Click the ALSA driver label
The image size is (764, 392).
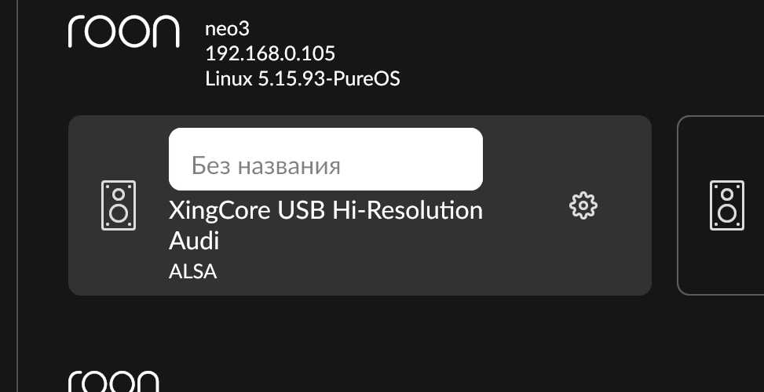pyautogui.click(x=192, y=272)
